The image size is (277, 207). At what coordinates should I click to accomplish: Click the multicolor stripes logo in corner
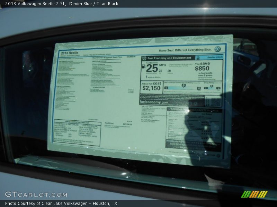(254, 194)
